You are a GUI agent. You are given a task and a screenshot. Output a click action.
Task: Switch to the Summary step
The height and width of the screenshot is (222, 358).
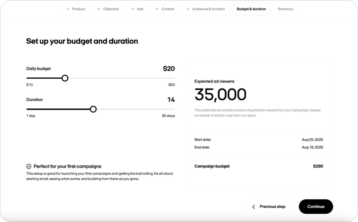[286, 9]
